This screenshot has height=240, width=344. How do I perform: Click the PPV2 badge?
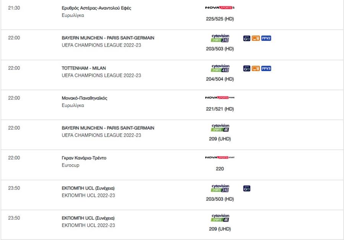[266, 38]
